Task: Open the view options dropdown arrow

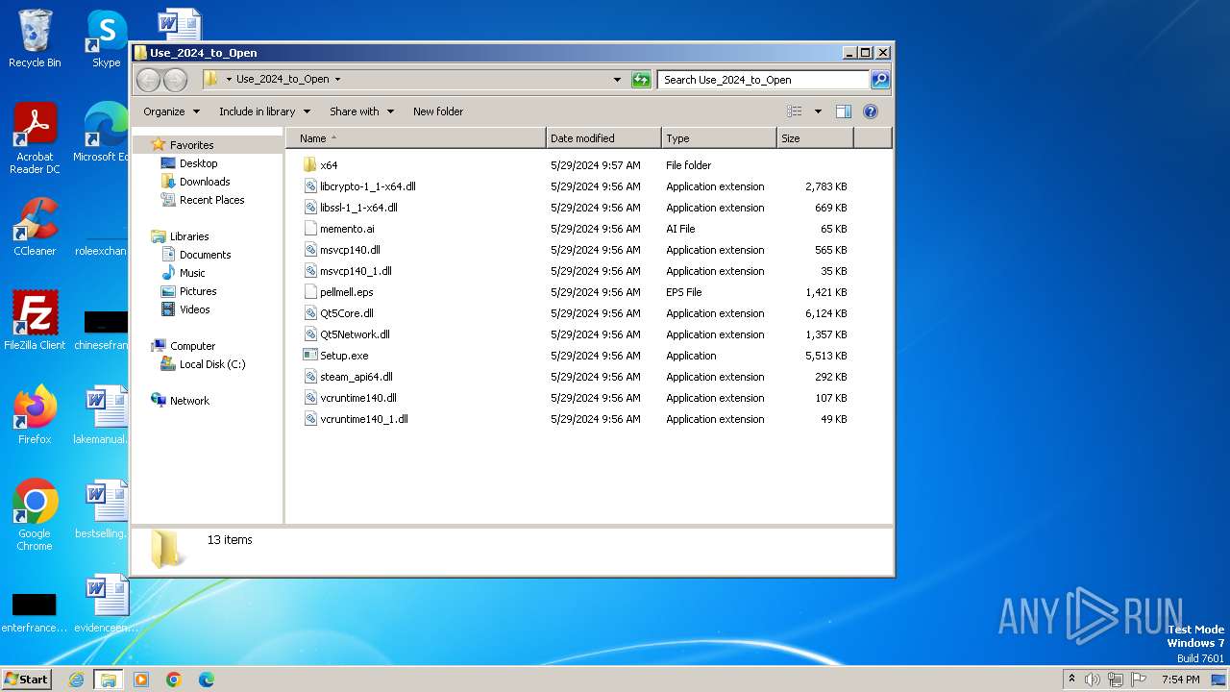Action: (818, 111)
